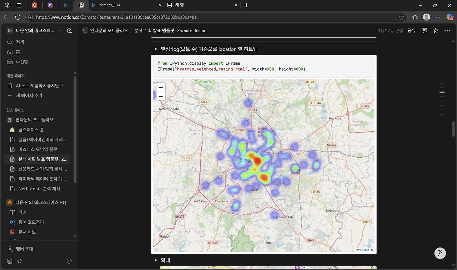Open the page more options menu
457x270 pixels.
[447, 31]
